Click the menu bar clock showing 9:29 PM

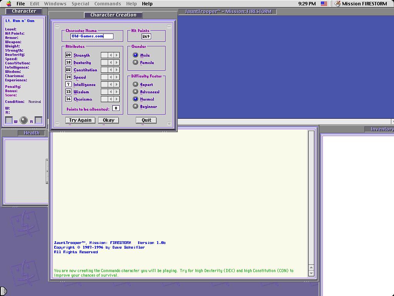pos(307,3)
